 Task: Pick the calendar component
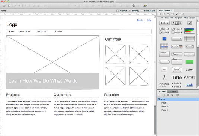click(x=164, y=47)
